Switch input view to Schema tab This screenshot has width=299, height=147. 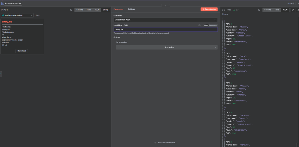(80, 10)
